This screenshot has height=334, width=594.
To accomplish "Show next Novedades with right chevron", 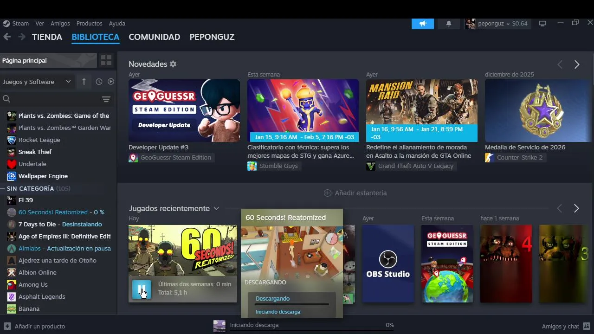I will coord(577,64).
